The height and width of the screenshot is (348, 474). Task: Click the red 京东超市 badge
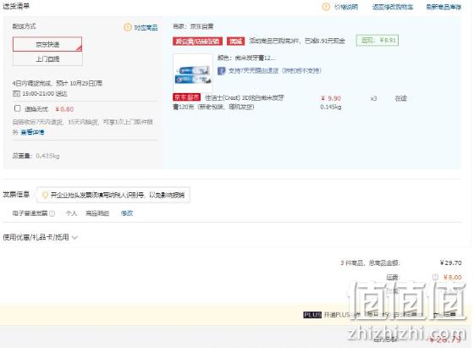pos(186,97)
